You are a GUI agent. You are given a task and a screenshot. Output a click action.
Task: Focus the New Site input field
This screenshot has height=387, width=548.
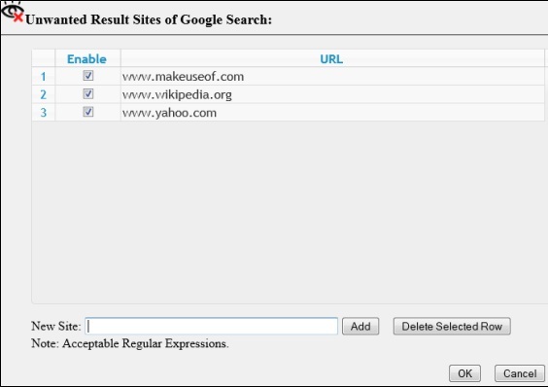(212, 326)
